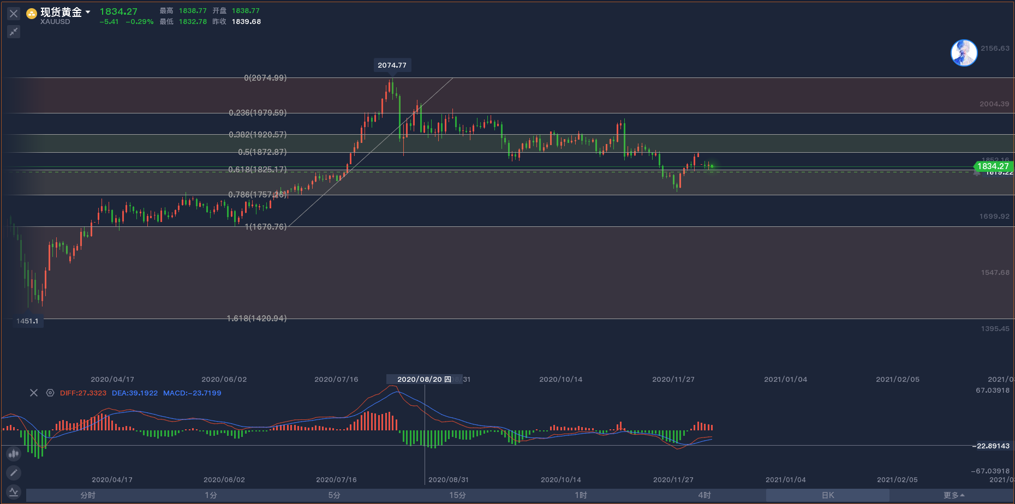Viewport: 1015px width, 504px height.
Task: Click the MACD:-23.7199 value
Action: (x=192, y=393)
